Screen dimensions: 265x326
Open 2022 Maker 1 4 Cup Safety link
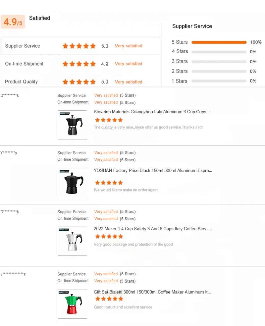(x=152, y=229)
